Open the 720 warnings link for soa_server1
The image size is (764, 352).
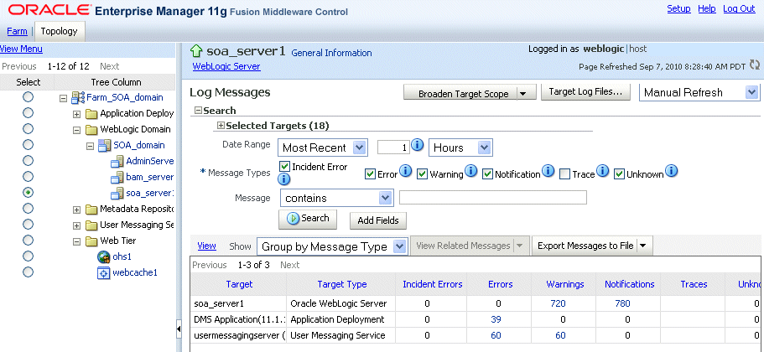coord(558,303)
